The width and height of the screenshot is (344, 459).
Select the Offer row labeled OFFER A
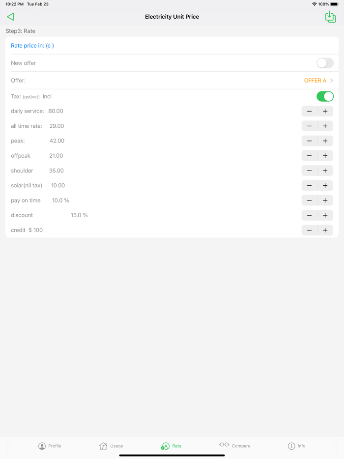pyautogui.click(x=315, y=80)
